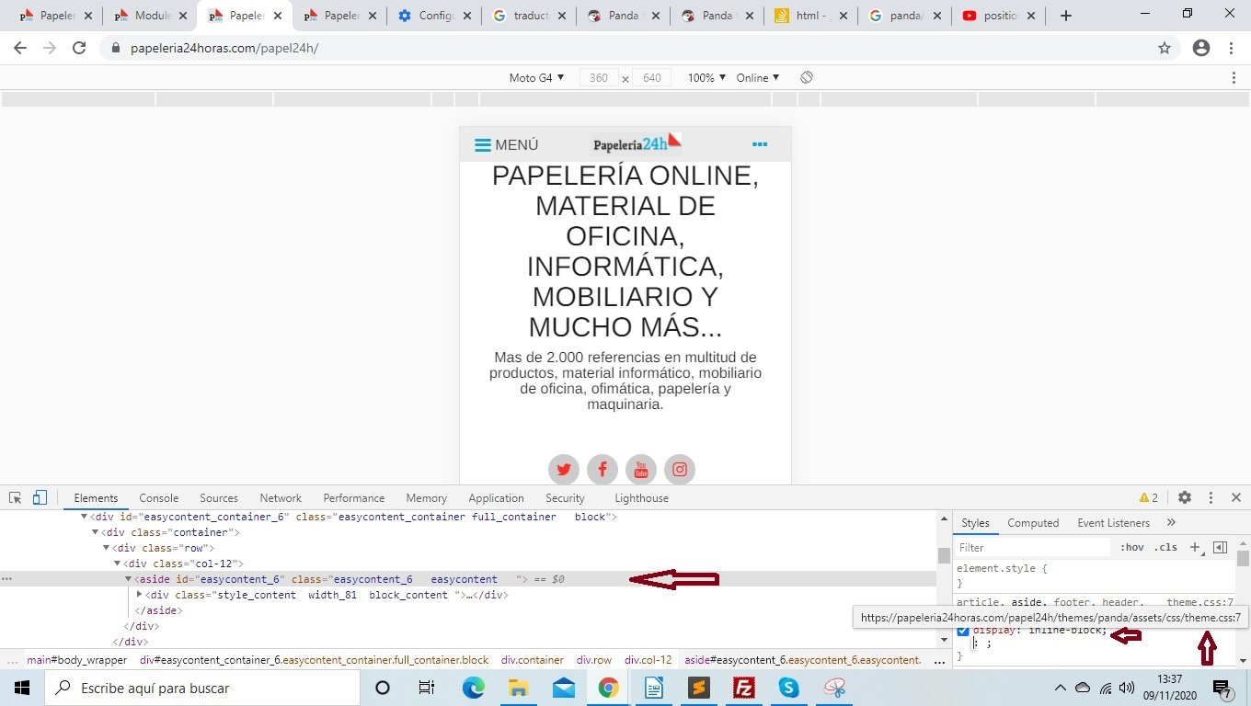Open the Moto G4 device dropdown
The width and height of the screenshot is (1251, 706).
(536, 78)
